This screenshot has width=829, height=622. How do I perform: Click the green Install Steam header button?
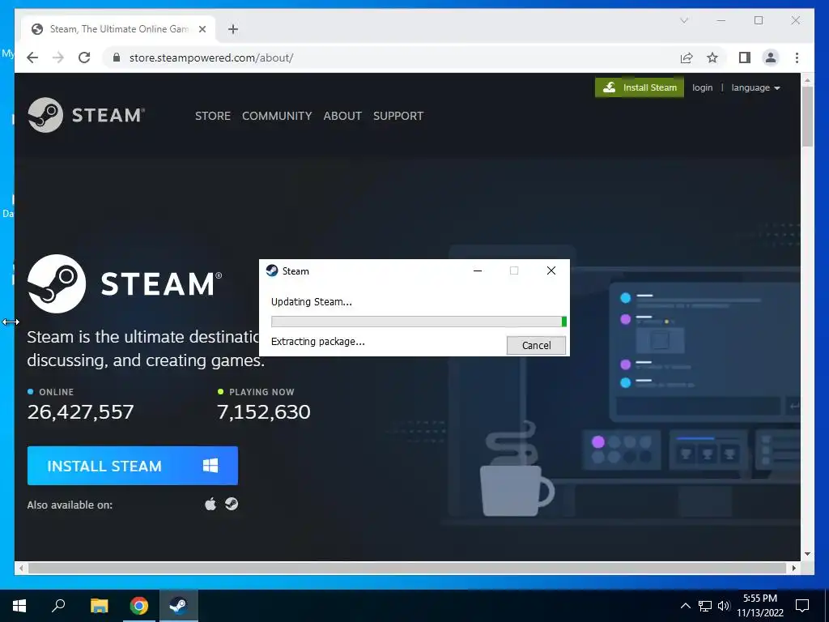coord(640,87)
